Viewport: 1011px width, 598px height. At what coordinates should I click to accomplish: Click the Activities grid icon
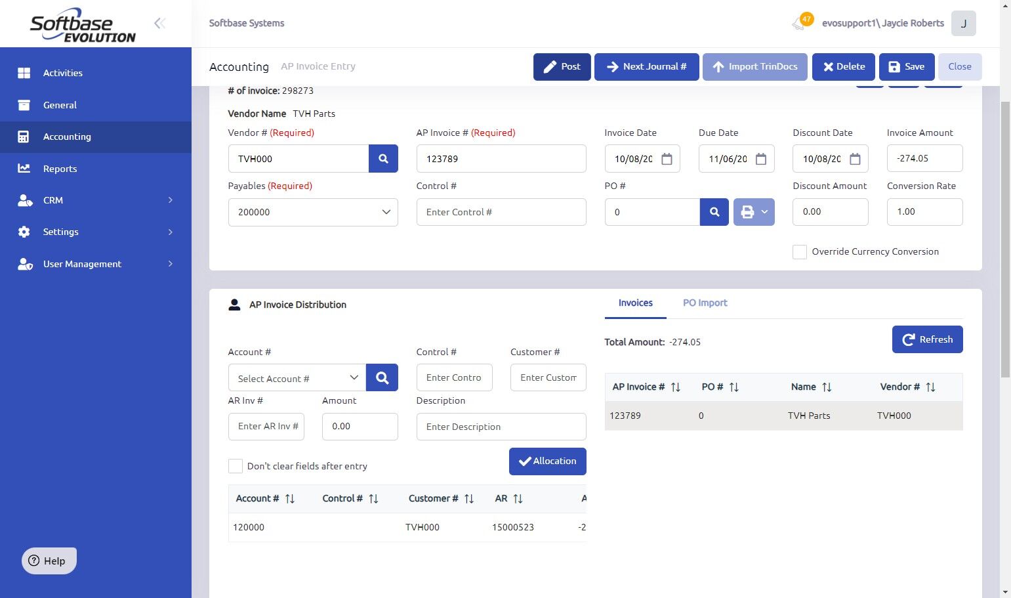pos(24,73)
